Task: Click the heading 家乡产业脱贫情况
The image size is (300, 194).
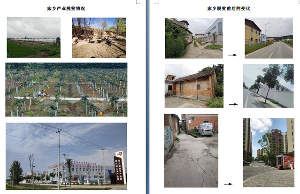Action: (66, 8)
